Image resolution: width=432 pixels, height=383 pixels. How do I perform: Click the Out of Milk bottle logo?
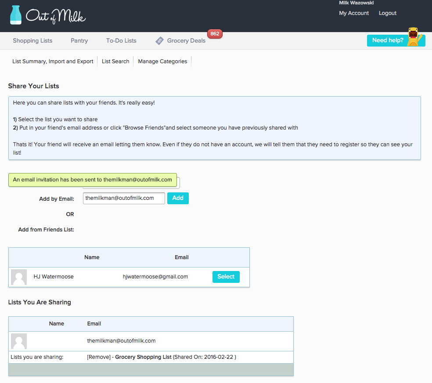point(16,15)
